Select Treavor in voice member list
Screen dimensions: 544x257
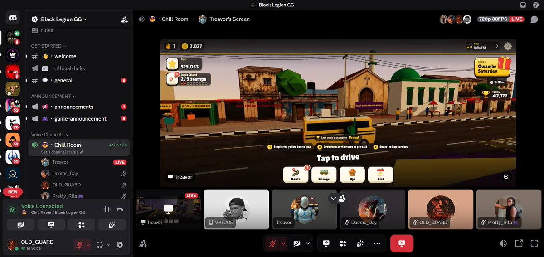click(84, 162)
